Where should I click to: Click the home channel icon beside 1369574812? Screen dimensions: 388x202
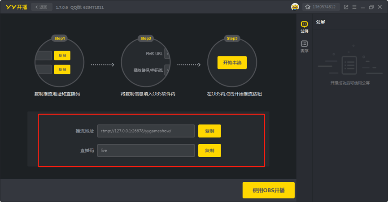coord(308,7)
